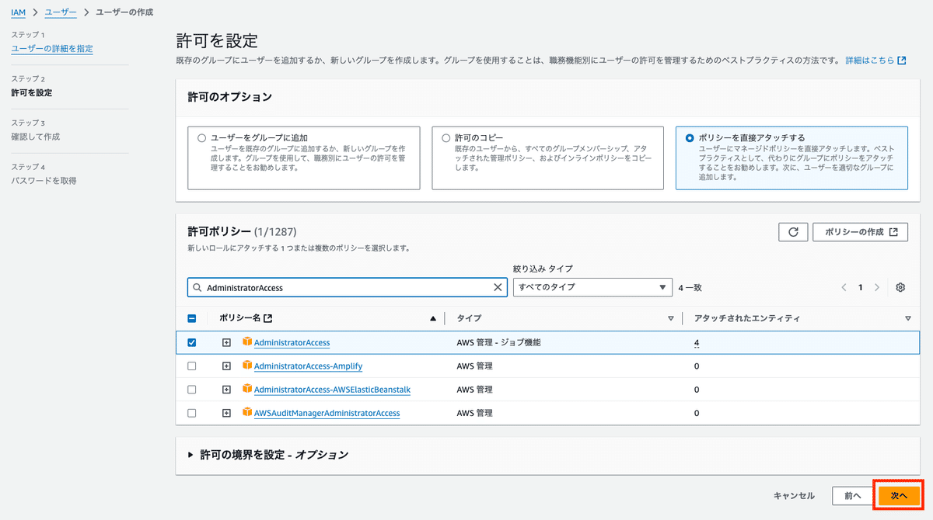Open the 詳細はこちら help link
Screen dimensions: 933x520
coord(875,60)
